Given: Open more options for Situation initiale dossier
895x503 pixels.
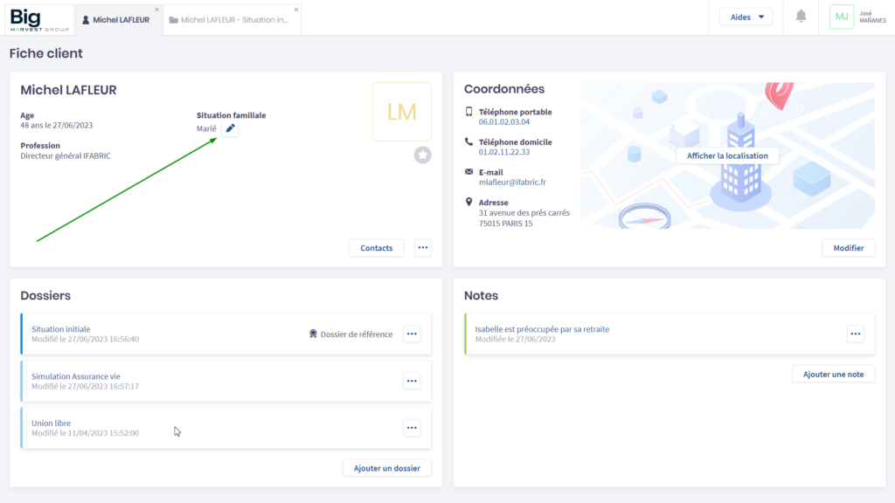Looking at the screenshot, I should pyautogui.click(x=412, y=334).
